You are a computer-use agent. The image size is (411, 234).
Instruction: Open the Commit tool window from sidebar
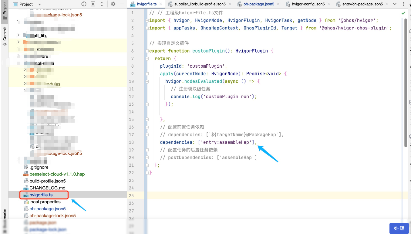[5, 36]
